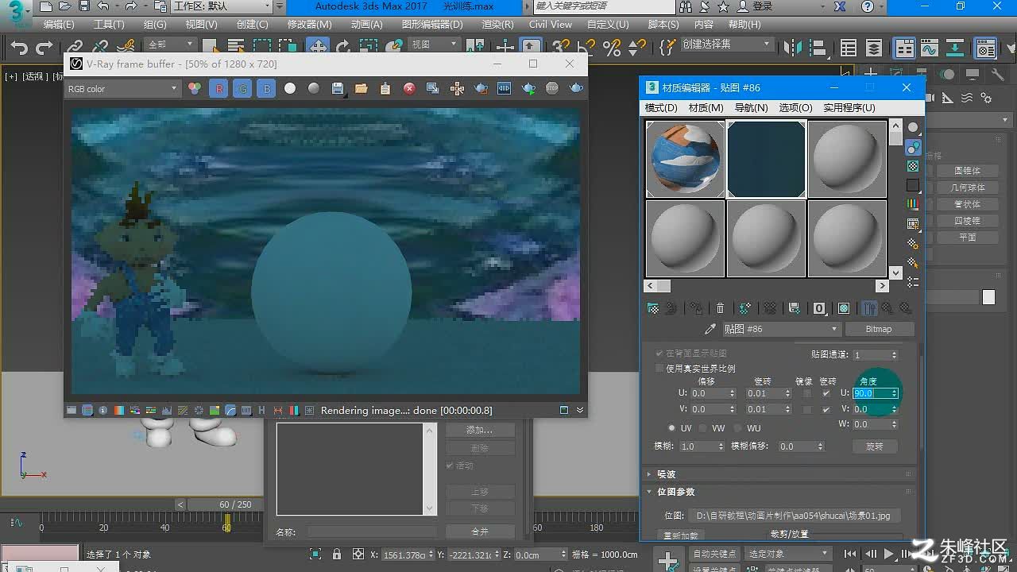Click show shaded material in viewport icon

(844, 308)
